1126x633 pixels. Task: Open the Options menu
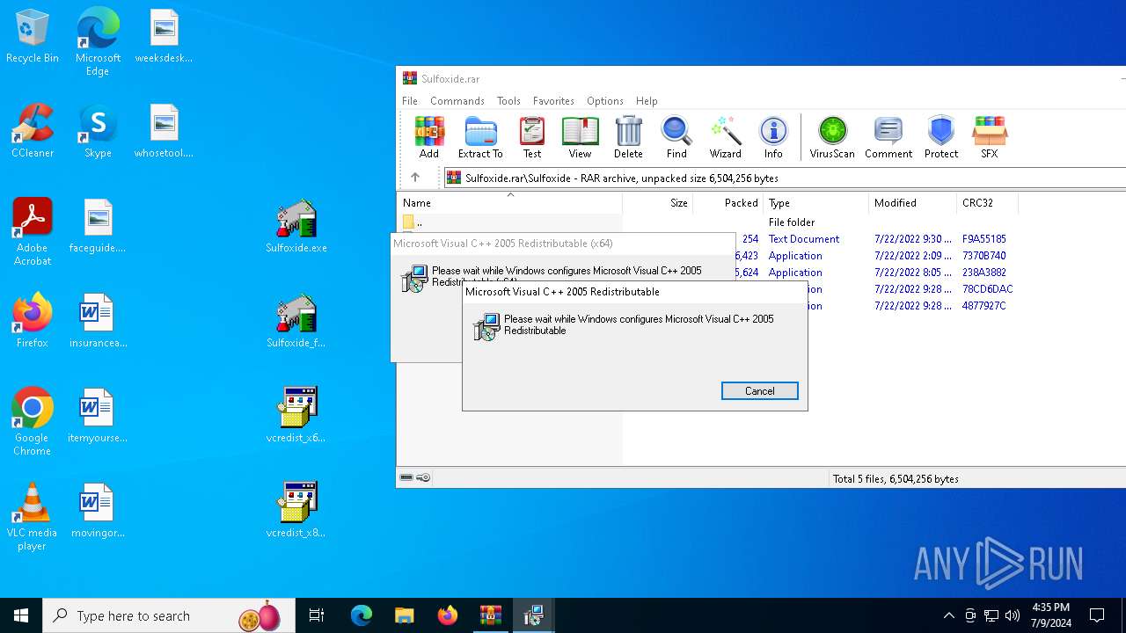(x=605, y=101)
